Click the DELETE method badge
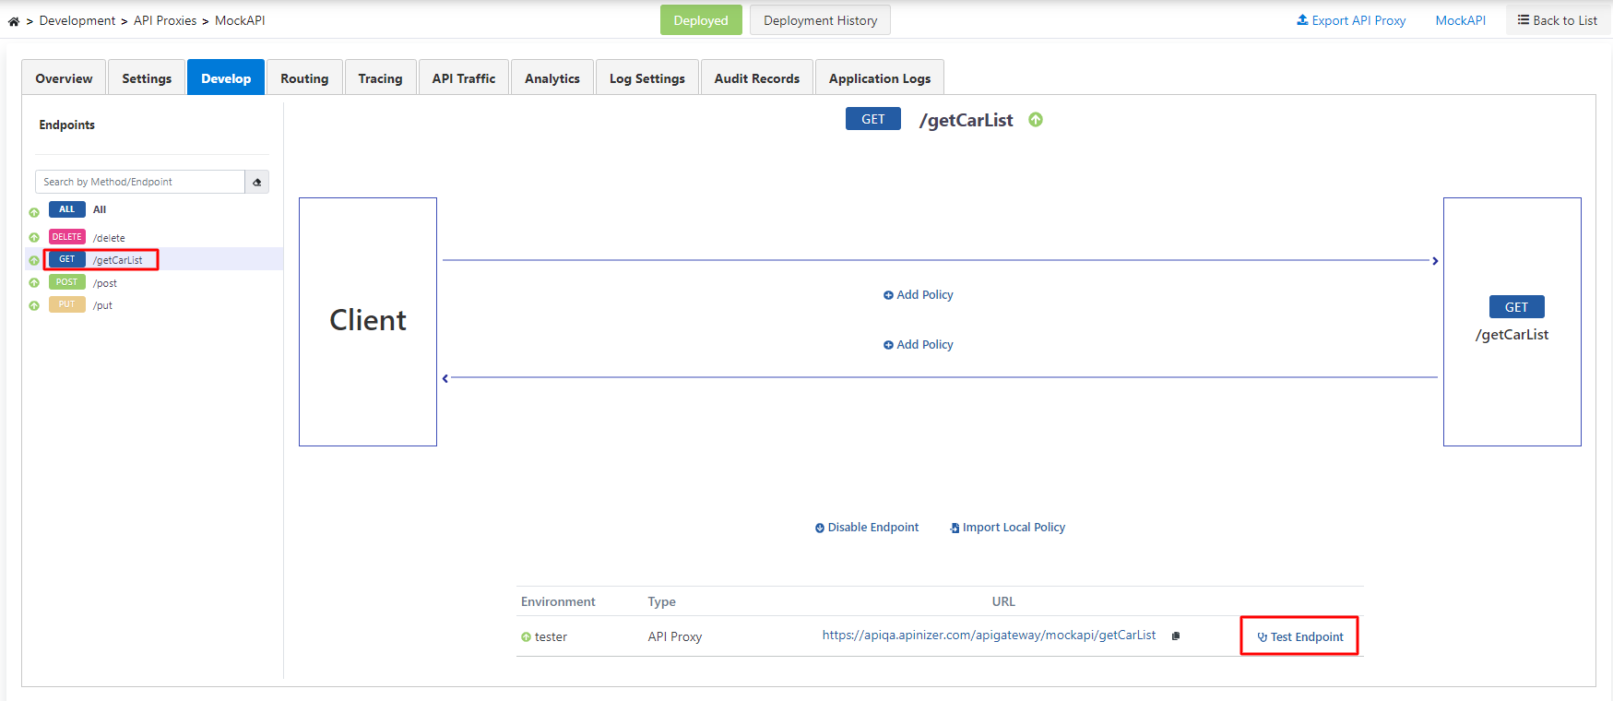 (67, 237)
